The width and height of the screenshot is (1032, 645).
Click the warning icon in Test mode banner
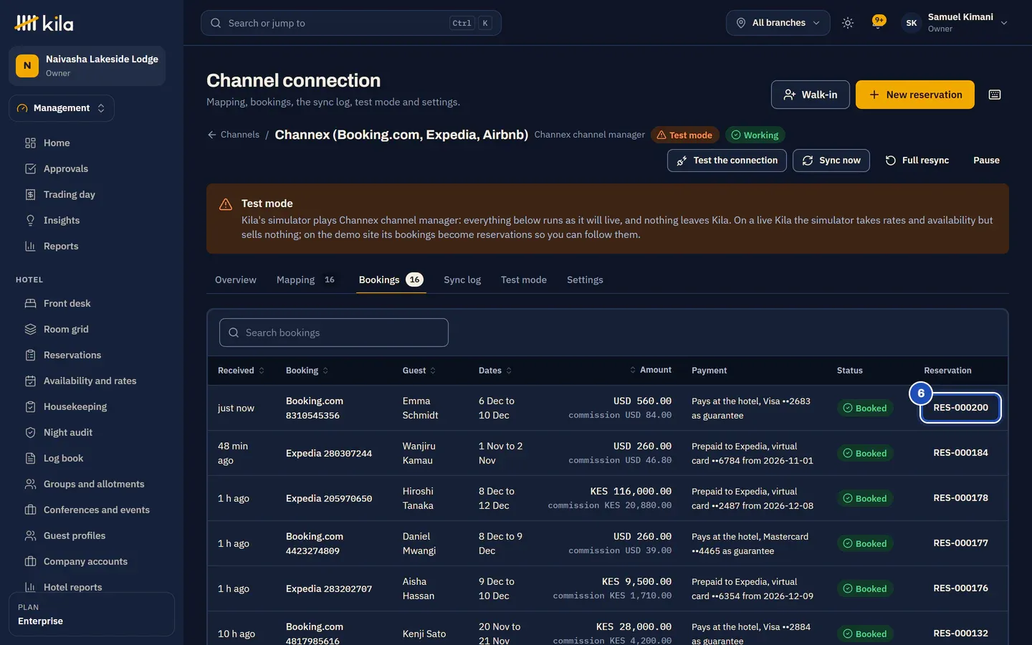pos(226,204)
